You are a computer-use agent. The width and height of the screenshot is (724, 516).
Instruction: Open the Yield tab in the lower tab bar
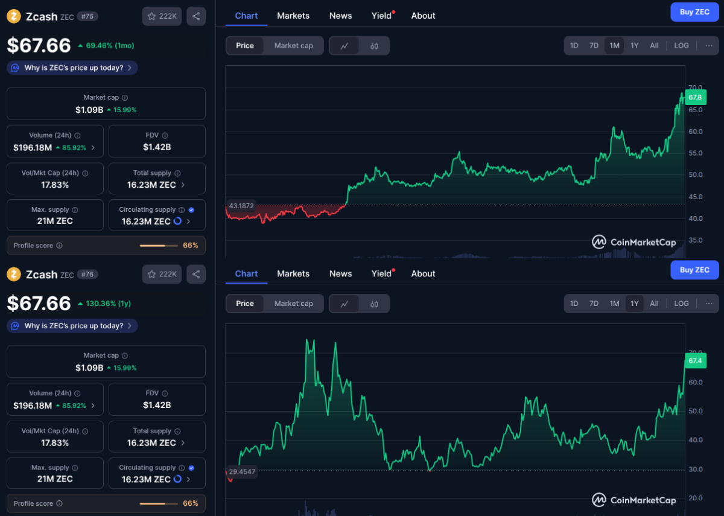pyautogui.click(x=381, y=273)
